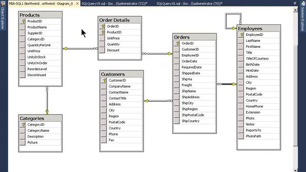Screen dimensions: 306x172
Task: Click row selector beside CategoryName
Action: coord(22,130)
